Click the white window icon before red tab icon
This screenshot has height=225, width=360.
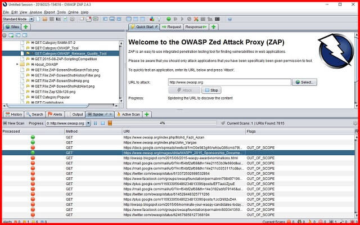tap(82, 19)
